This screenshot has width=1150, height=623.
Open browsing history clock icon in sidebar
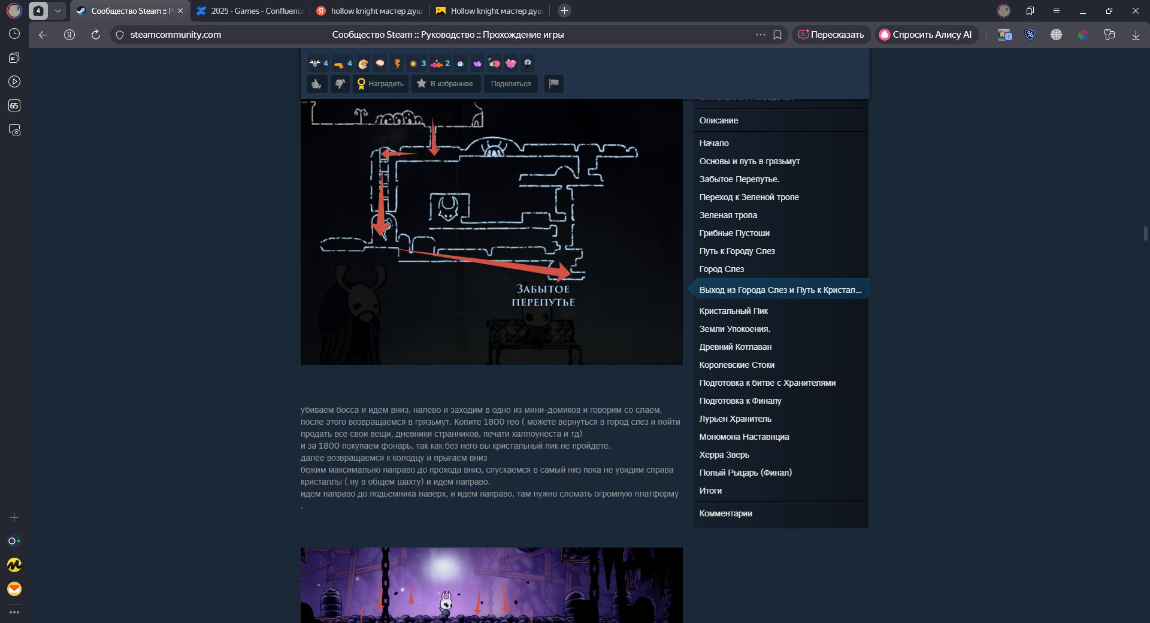[x=14, y=34]
